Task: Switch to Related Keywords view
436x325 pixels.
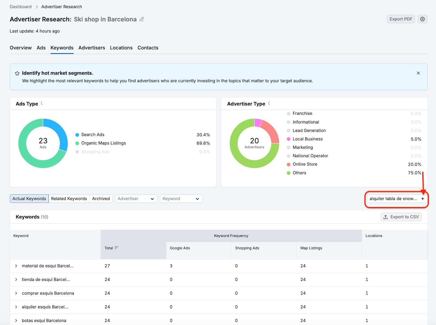Action: 69,198
